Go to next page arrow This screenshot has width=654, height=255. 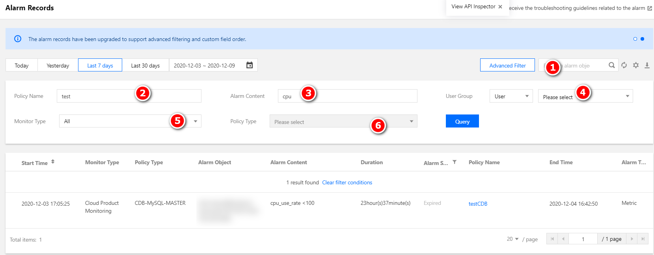tap(632, 239)
